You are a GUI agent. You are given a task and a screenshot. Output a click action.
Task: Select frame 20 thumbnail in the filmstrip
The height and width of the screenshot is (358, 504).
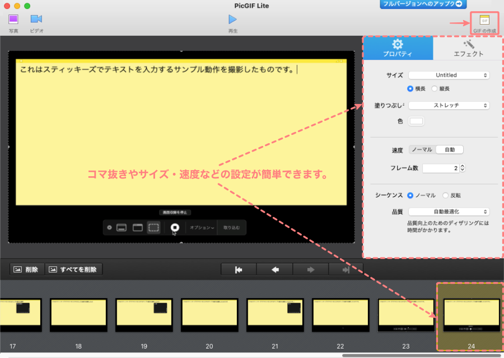click(209, 315)
